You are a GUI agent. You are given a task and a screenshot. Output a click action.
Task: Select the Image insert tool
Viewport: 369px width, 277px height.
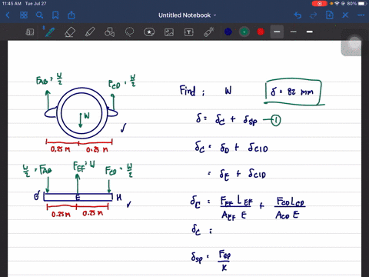point(169,32)
